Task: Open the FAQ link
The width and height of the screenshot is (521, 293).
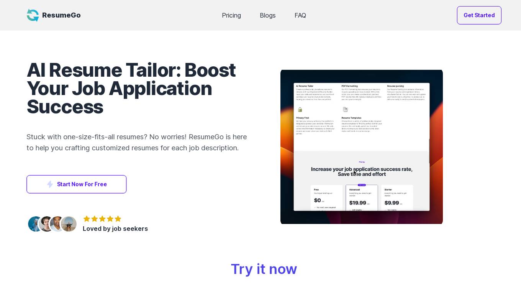Action: [300, 15]
